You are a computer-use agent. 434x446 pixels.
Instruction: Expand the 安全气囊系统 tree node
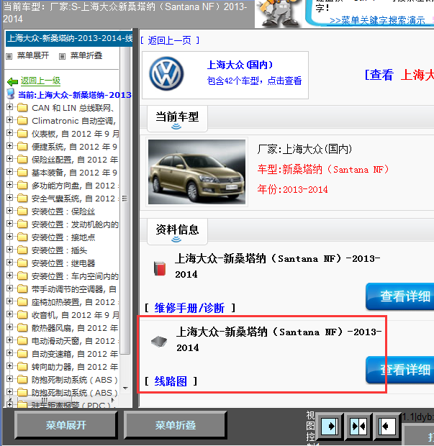pyautogui.click(x=9, y=198)
